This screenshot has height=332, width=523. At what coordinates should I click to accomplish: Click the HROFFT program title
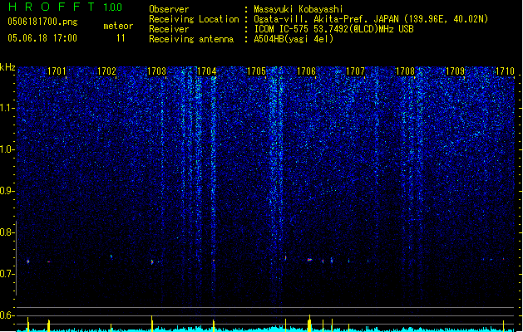[51, 7]
